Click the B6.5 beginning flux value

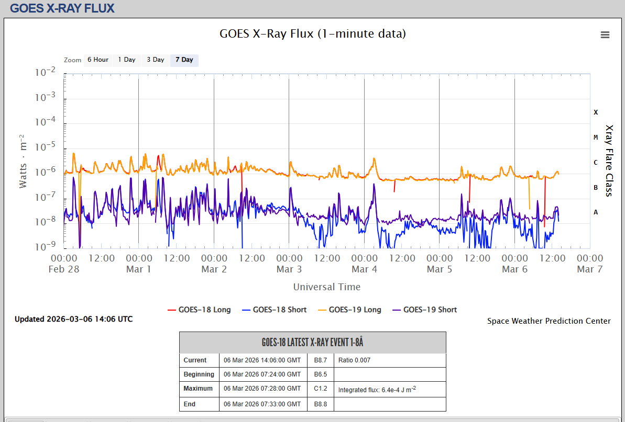[x=321, y=374]
